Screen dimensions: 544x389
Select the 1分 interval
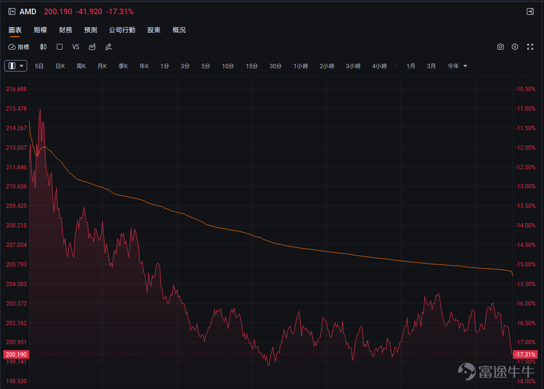pyautogui.click(x=165, y=66)
